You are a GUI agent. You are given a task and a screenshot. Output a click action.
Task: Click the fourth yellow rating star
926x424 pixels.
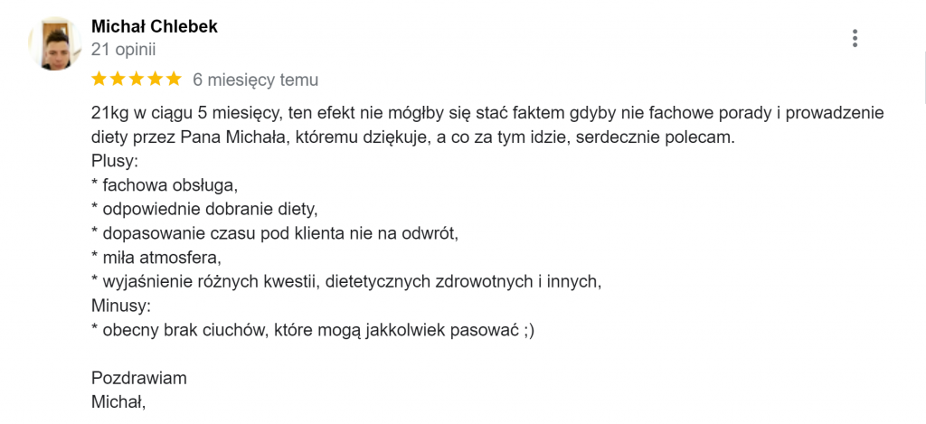[155, 80]
